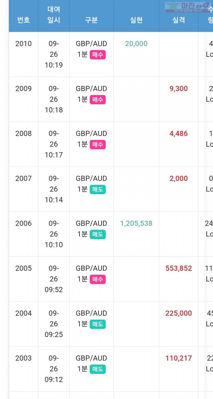
Task: Select the realized amount 1,205,538
Action: point(136,223)
